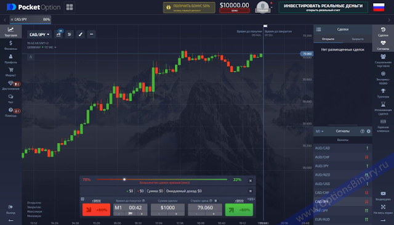Click Инвестировать реальные деньги button
The image size is (394, 225).
323,7
